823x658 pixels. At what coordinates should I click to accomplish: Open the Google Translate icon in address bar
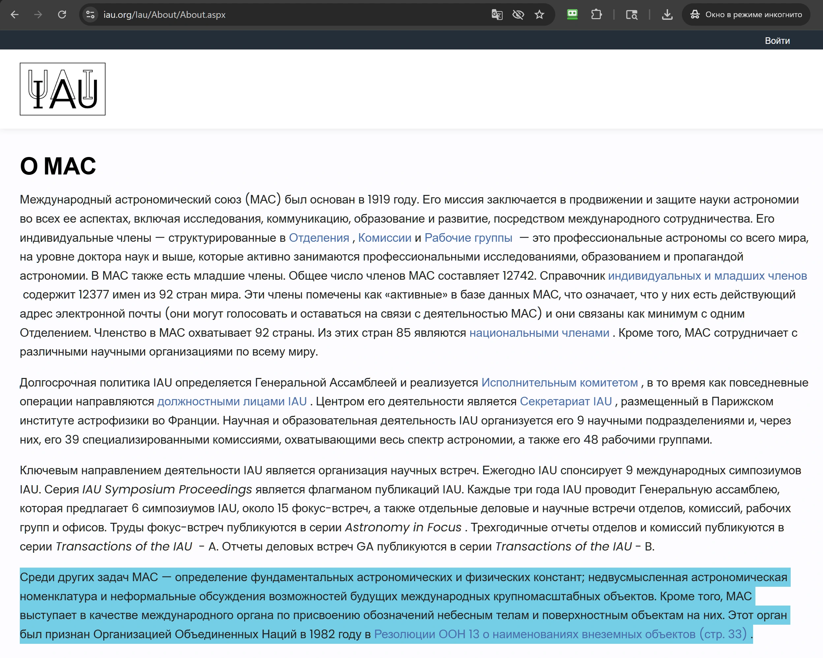[x=497, y=15]
